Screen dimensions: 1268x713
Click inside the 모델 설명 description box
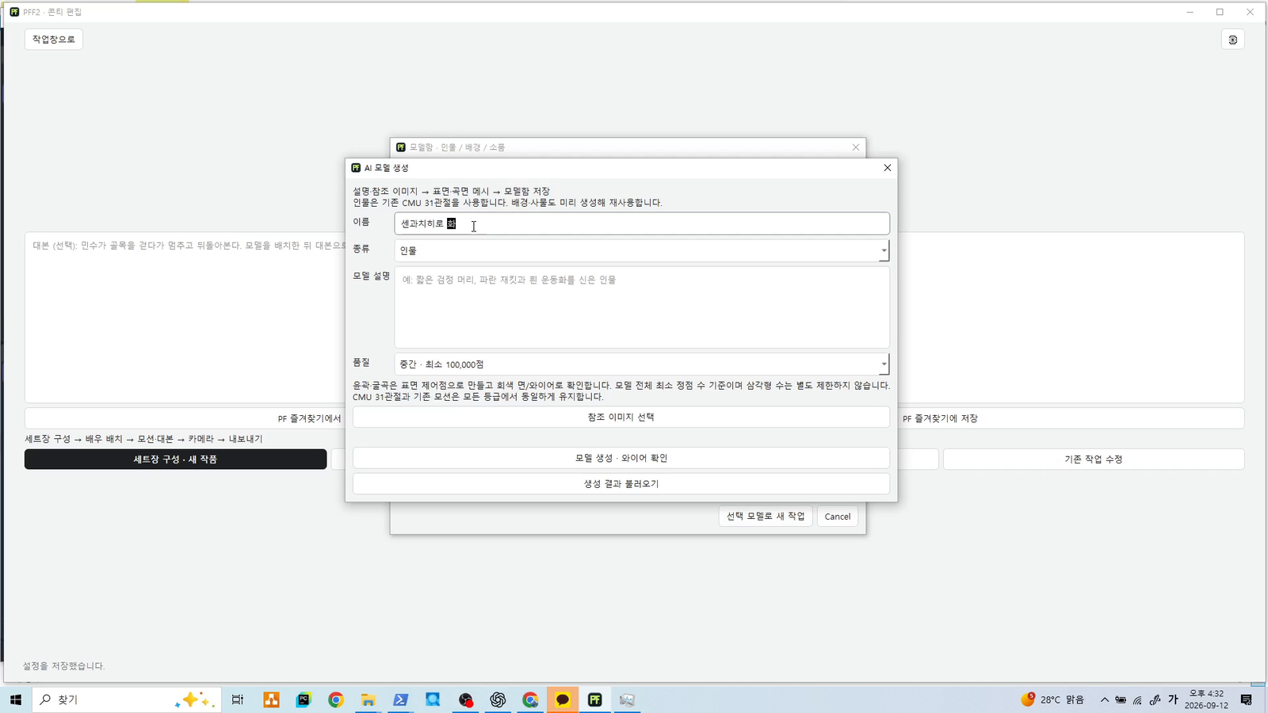642,307
